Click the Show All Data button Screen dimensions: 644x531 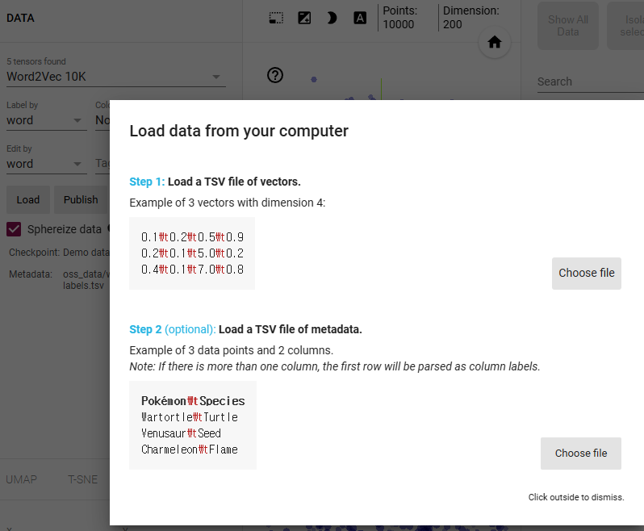pyautogui.click(x=568, y=26)
